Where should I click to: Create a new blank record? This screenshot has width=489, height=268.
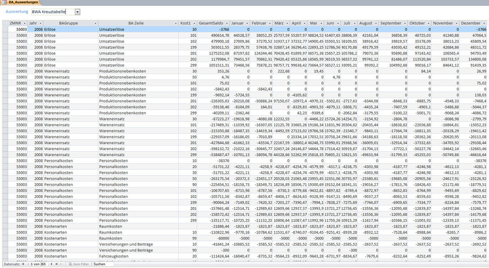(x=62, y=264)
